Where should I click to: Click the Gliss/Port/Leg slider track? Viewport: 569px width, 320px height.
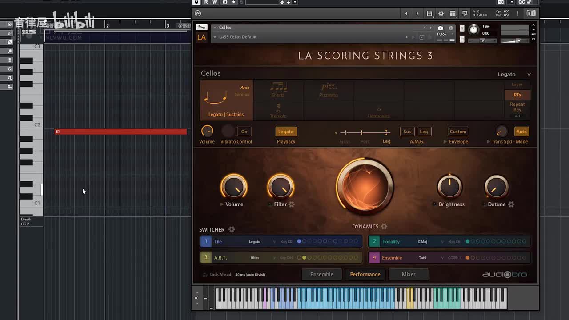(365, 132)
